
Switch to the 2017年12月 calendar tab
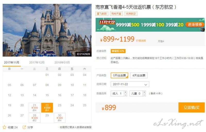37,62
